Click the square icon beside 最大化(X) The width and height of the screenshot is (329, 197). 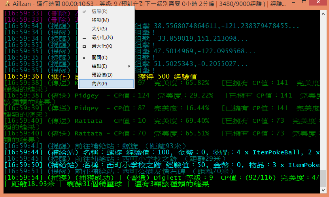[x=84, y=46]
